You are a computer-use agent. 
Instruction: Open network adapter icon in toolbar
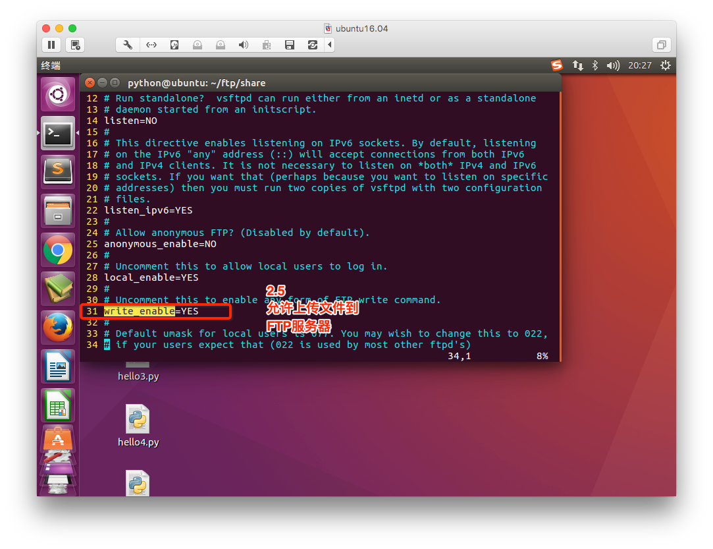151,45
